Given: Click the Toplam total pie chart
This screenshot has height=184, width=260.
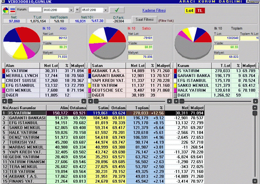Looking at the screenshot, I should pos(193,43).
